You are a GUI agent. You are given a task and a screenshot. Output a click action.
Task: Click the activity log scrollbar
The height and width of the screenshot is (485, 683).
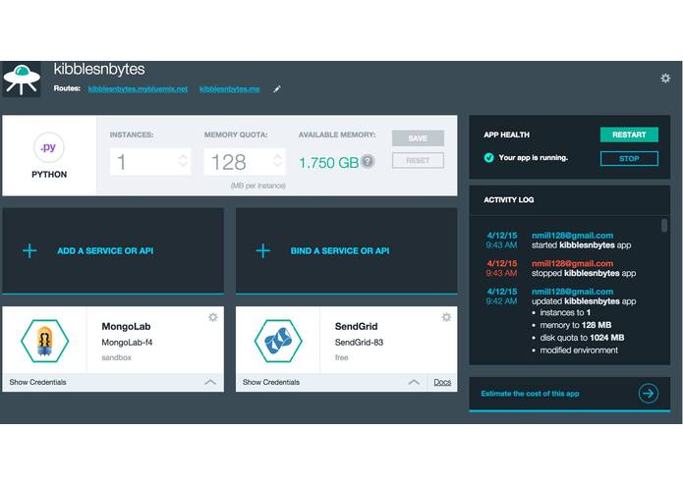664,225
